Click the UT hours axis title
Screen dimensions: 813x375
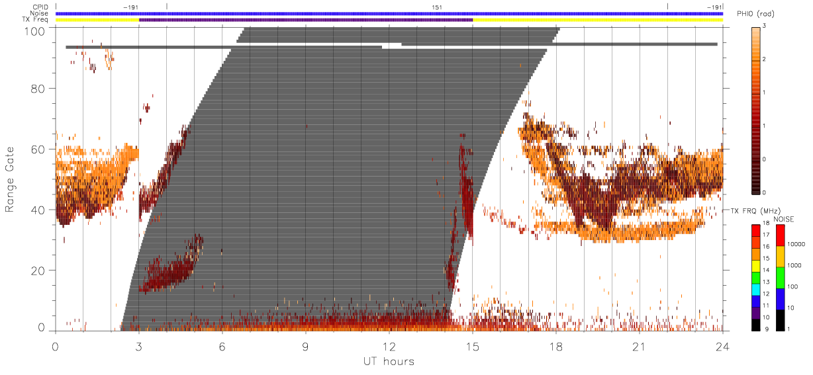(x=389, y=361)
